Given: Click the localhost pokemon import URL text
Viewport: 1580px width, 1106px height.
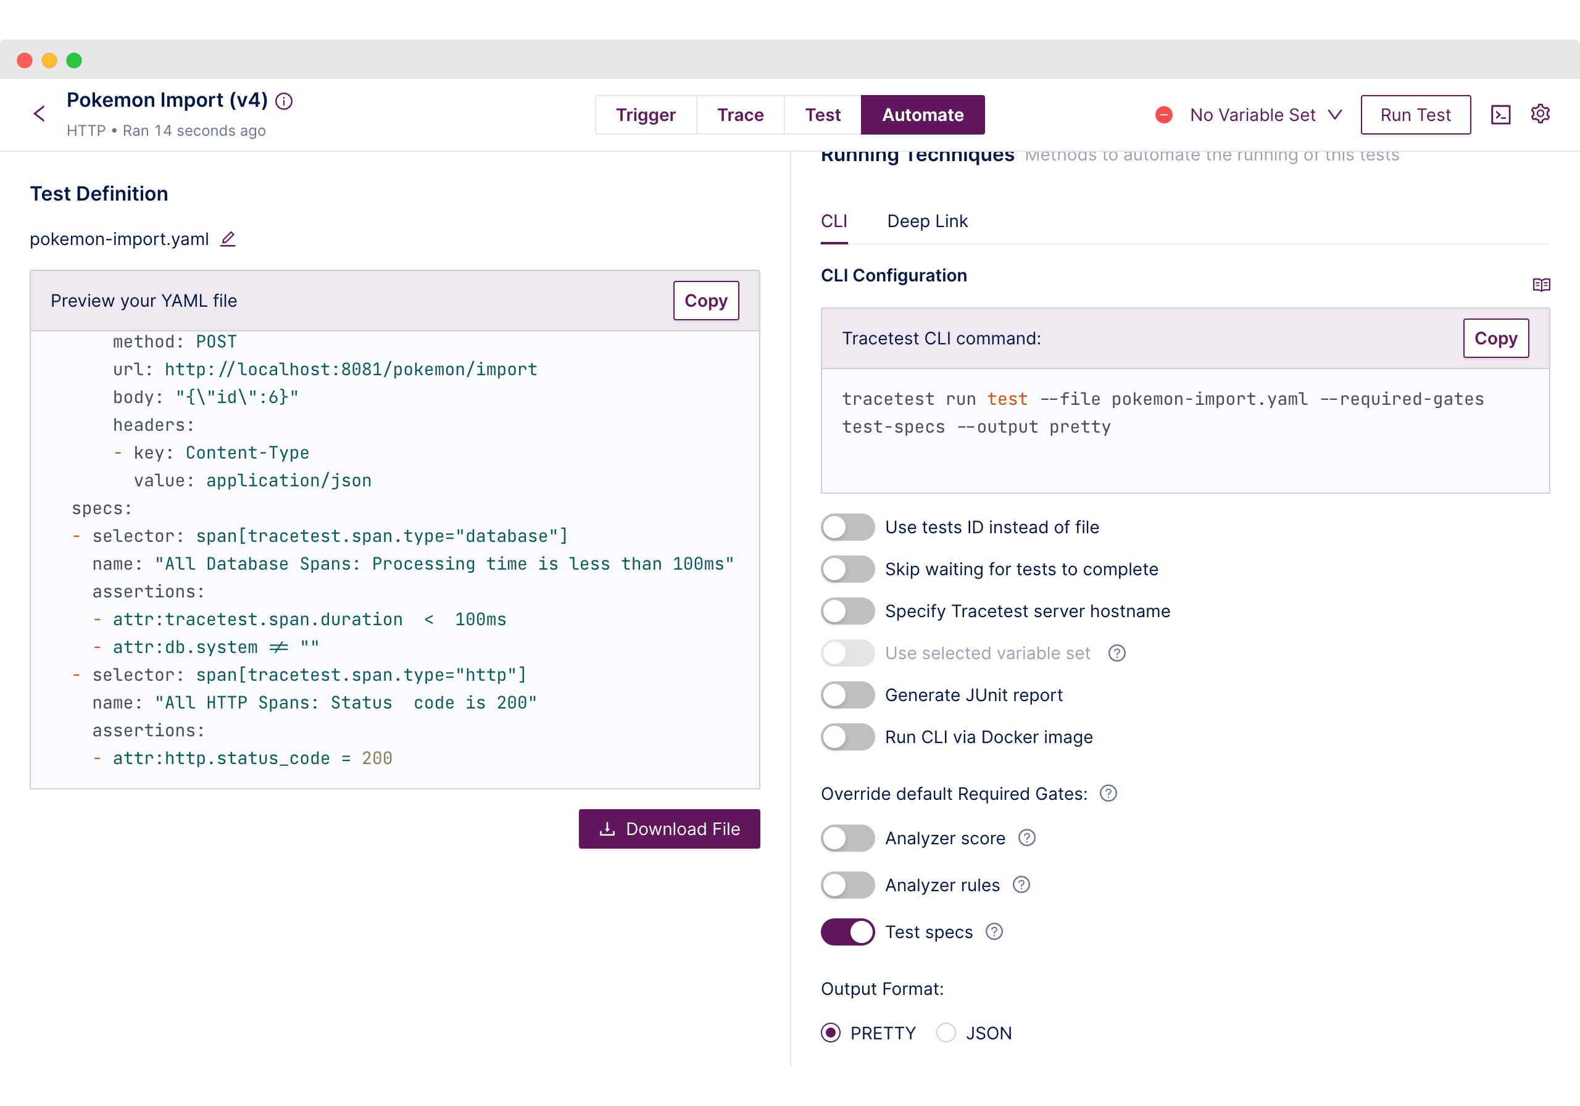Looking at the screenshot, I should 351,370.
